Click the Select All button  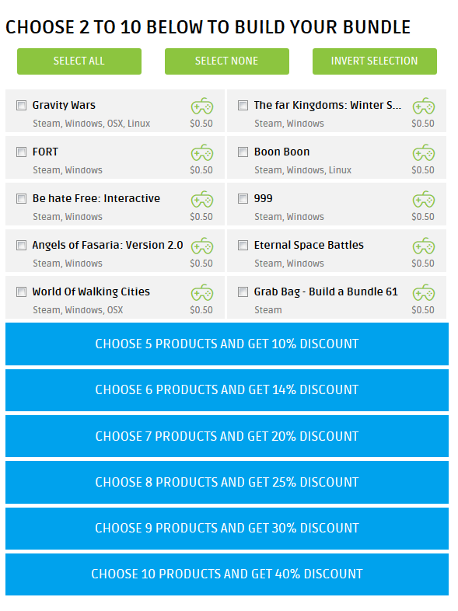pos(79,61)
